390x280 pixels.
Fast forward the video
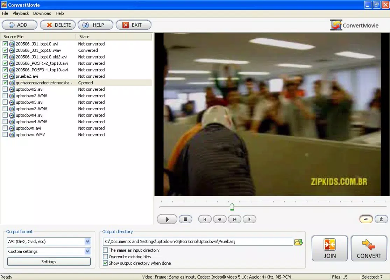[x=235, y=219]
